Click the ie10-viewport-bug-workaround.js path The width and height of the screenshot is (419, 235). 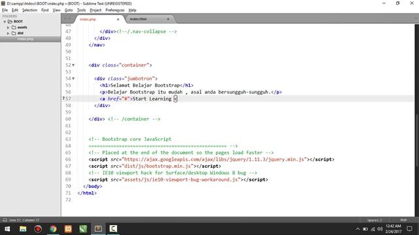(x=181, y=180)
